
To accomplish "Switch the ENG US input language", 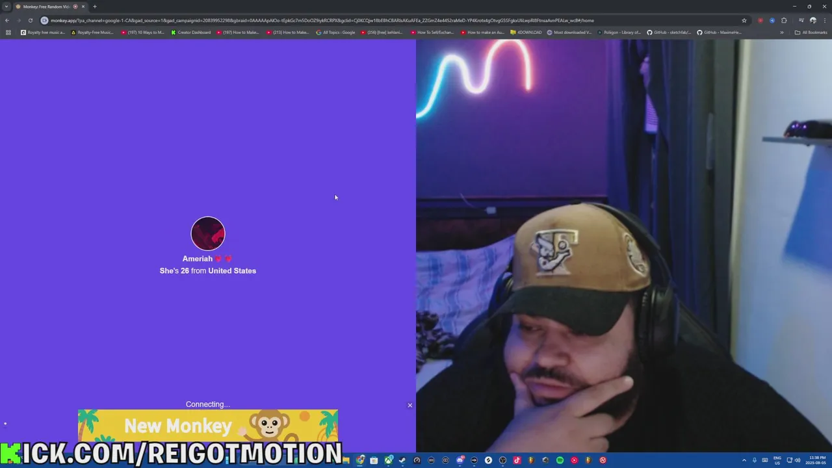I will [x=777, y=460].
